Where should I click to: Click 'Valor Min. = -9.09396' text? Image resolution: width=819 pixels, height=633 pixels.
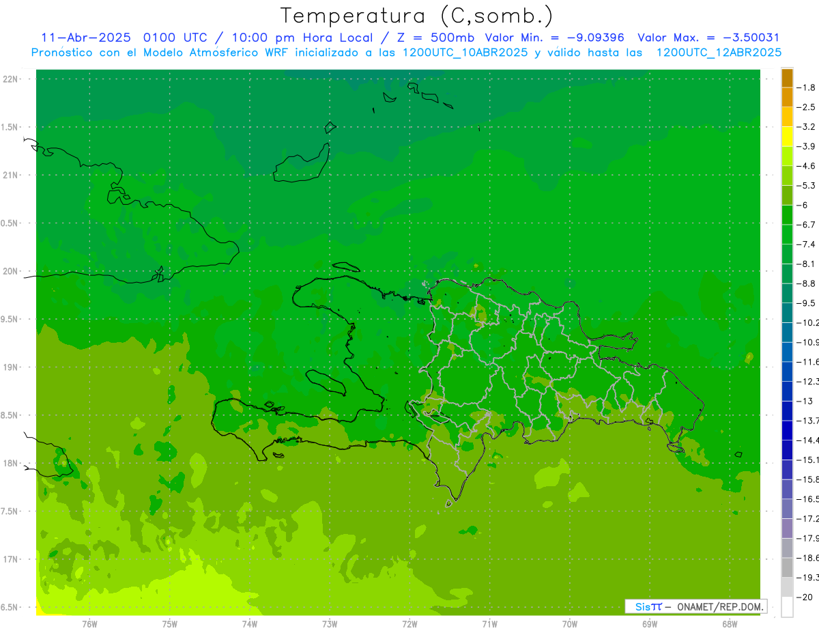coord(554,38)
